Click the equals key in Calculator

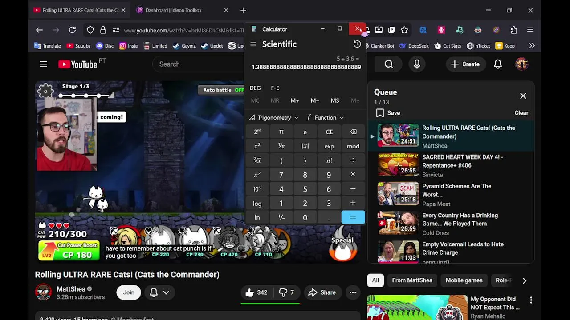tap(353, 217)
